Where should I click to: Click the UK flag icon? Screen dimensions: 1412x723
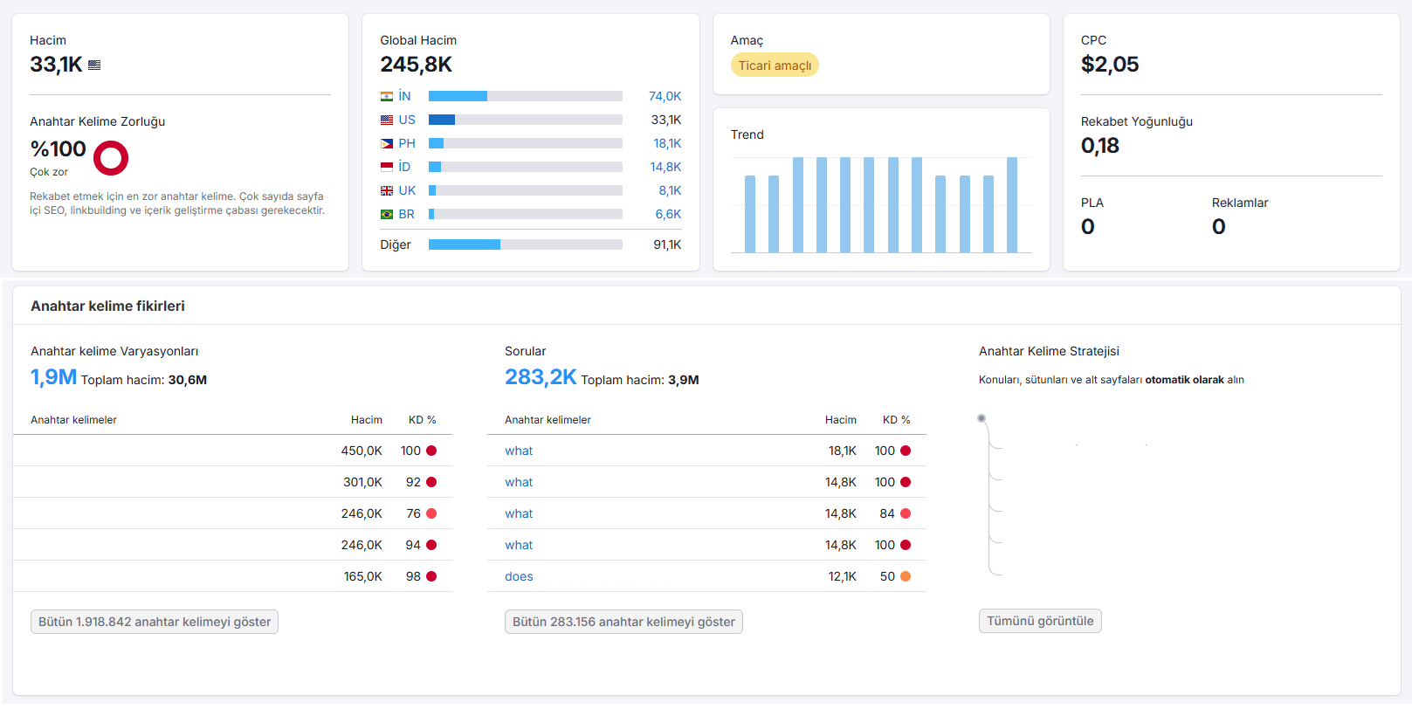tap(387, 190)
